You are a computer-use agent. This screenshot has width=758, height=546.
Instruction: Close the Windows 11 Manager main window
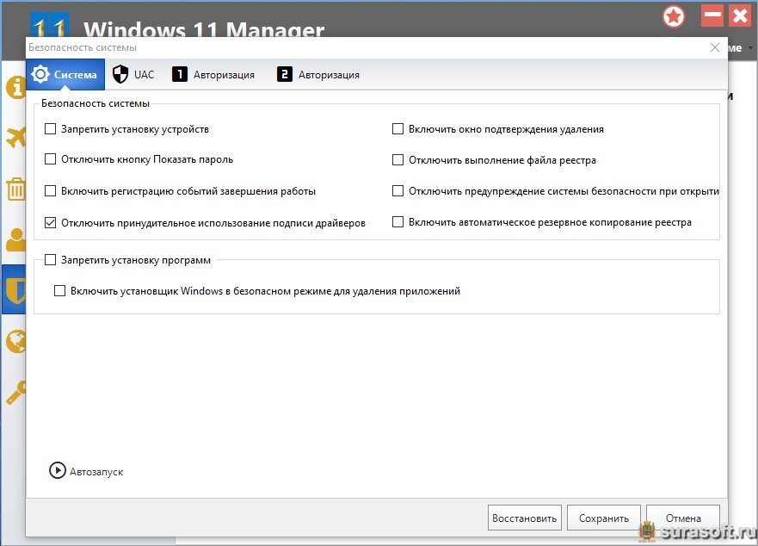point(740,16)
